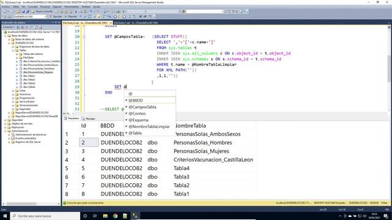Open the DUENDELOCO82 database dropdown
This screenshot has width=392, height=220.
(30, 16)
